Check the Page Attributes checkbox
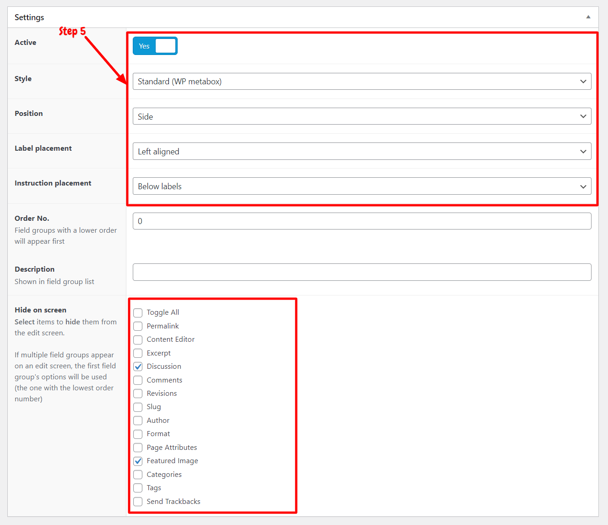608x525 pixels. click(138, 448)
